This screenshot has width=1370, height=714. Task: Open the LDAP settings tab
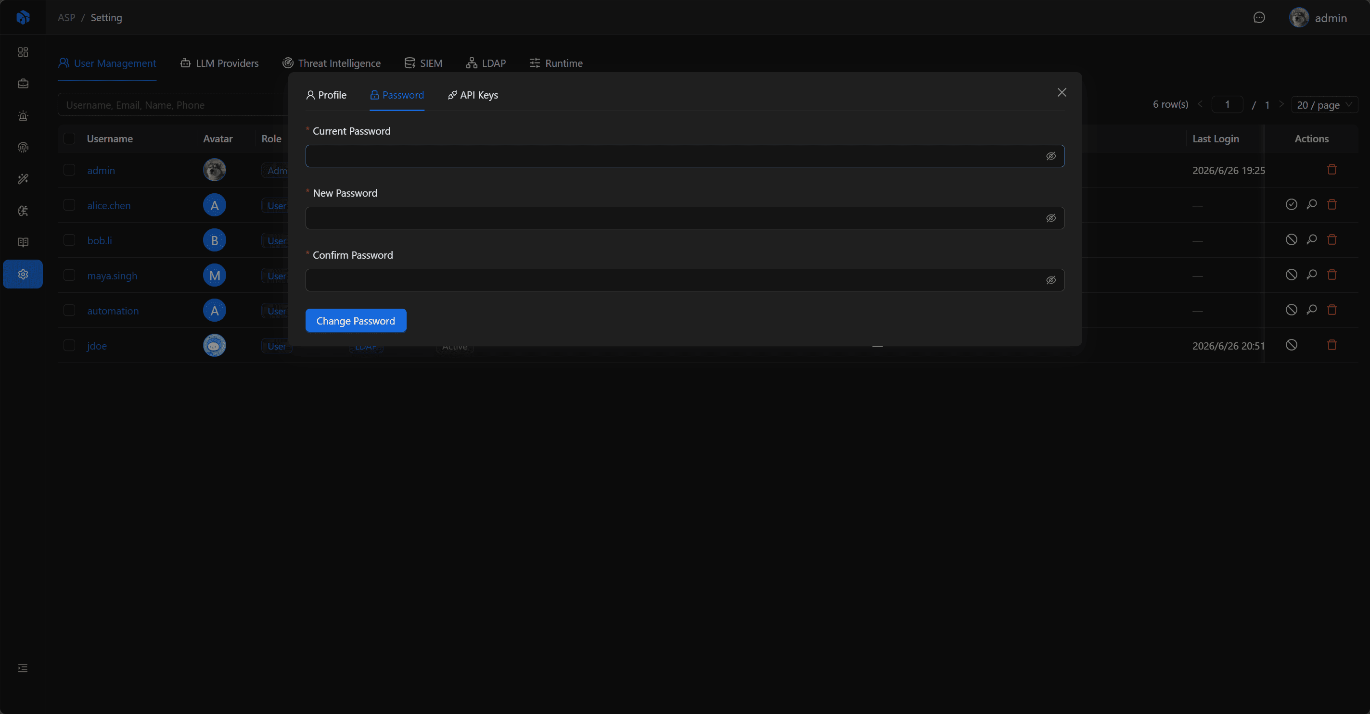pyautogui.click(x=486, y=63)
